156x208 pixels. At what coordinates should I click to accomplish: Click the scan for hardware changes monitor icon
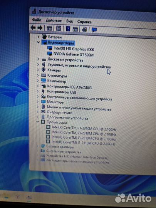point(94,30)
